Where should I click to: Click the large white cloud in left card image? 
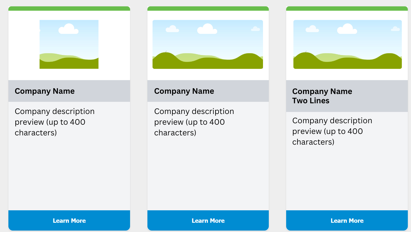[69, 29]
